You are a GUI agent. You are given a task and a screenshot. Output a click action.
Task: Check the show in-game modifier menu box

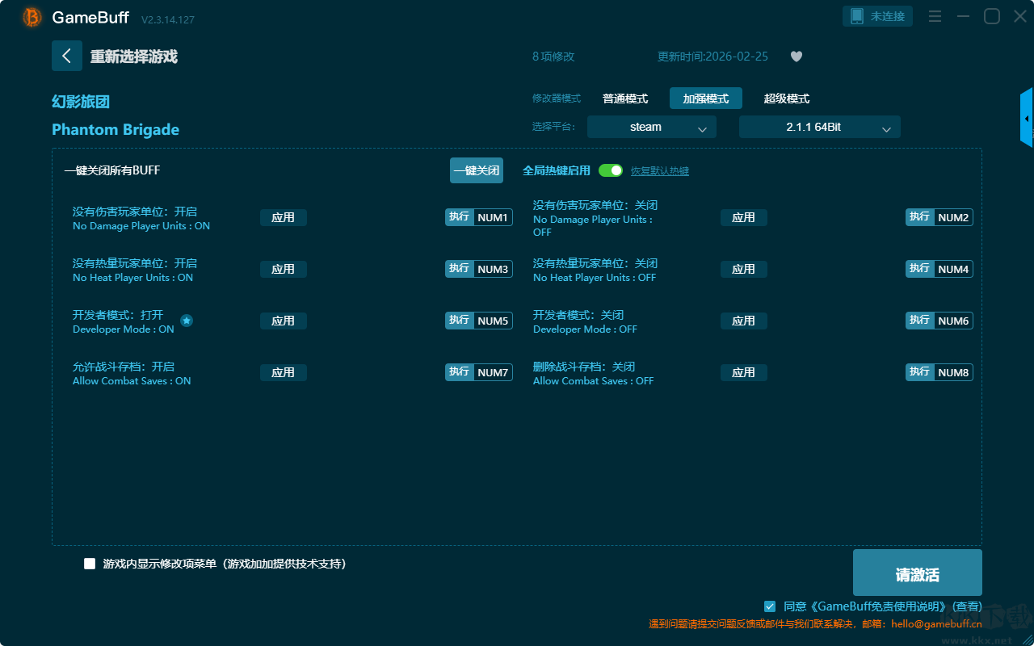tap(90, 564)
